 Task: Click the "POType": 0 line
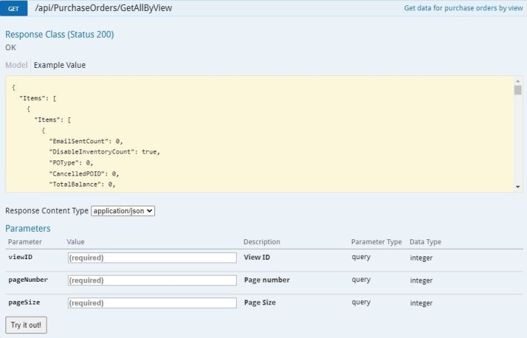tap(71, 162)
